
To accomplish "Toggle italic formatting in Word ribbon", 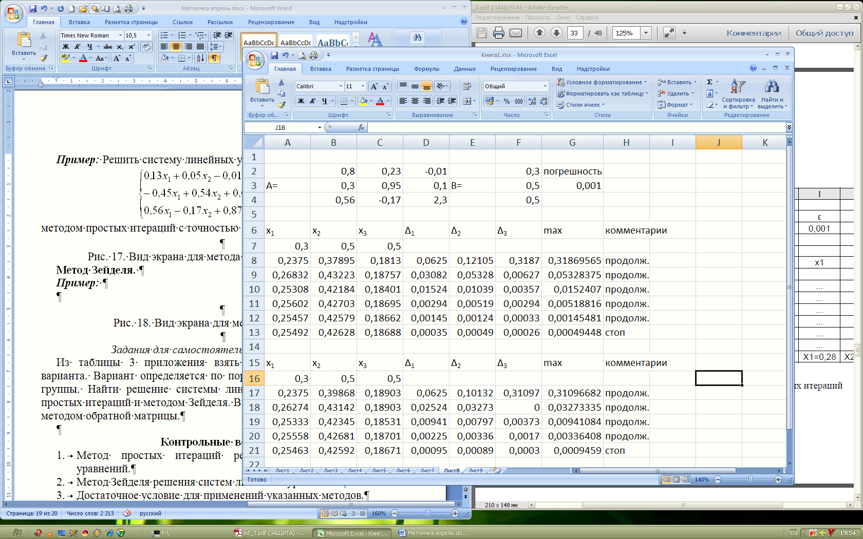I will coord(78,47).
